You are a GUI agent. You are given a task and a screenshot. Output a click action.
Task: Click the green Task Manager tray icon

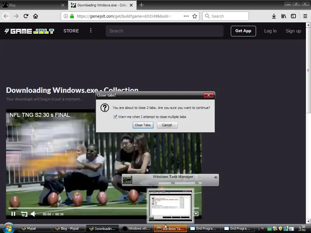tap(269, 229)
